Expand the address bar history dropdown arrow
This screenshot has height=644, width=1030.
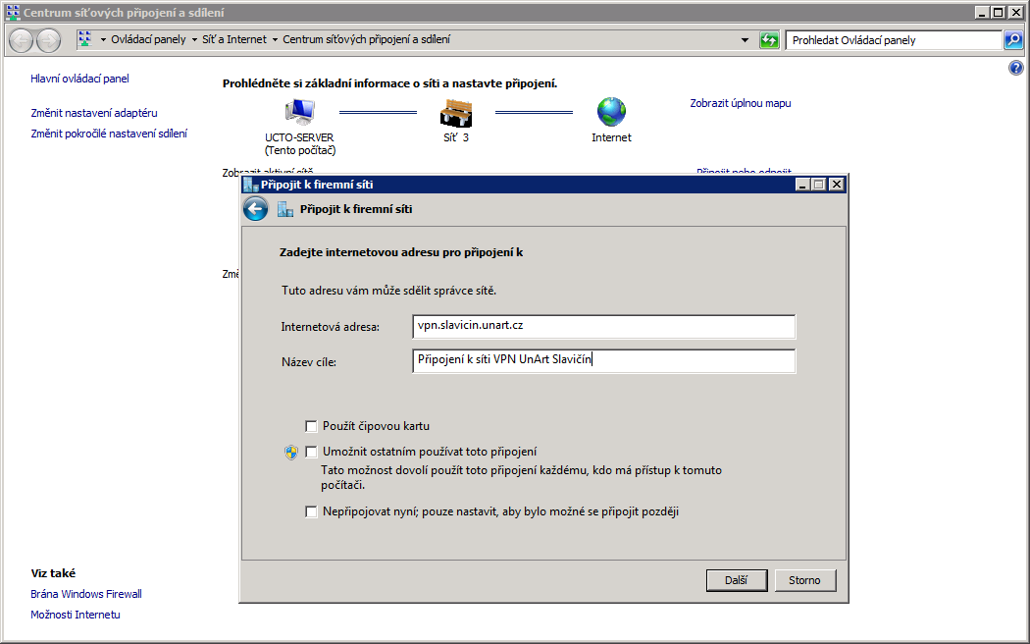[x=746, y=40]
